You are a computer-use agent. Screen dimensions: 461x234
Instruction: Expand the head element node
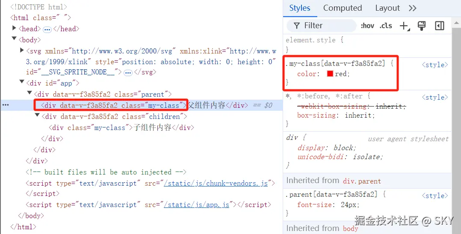click(14, 28)
